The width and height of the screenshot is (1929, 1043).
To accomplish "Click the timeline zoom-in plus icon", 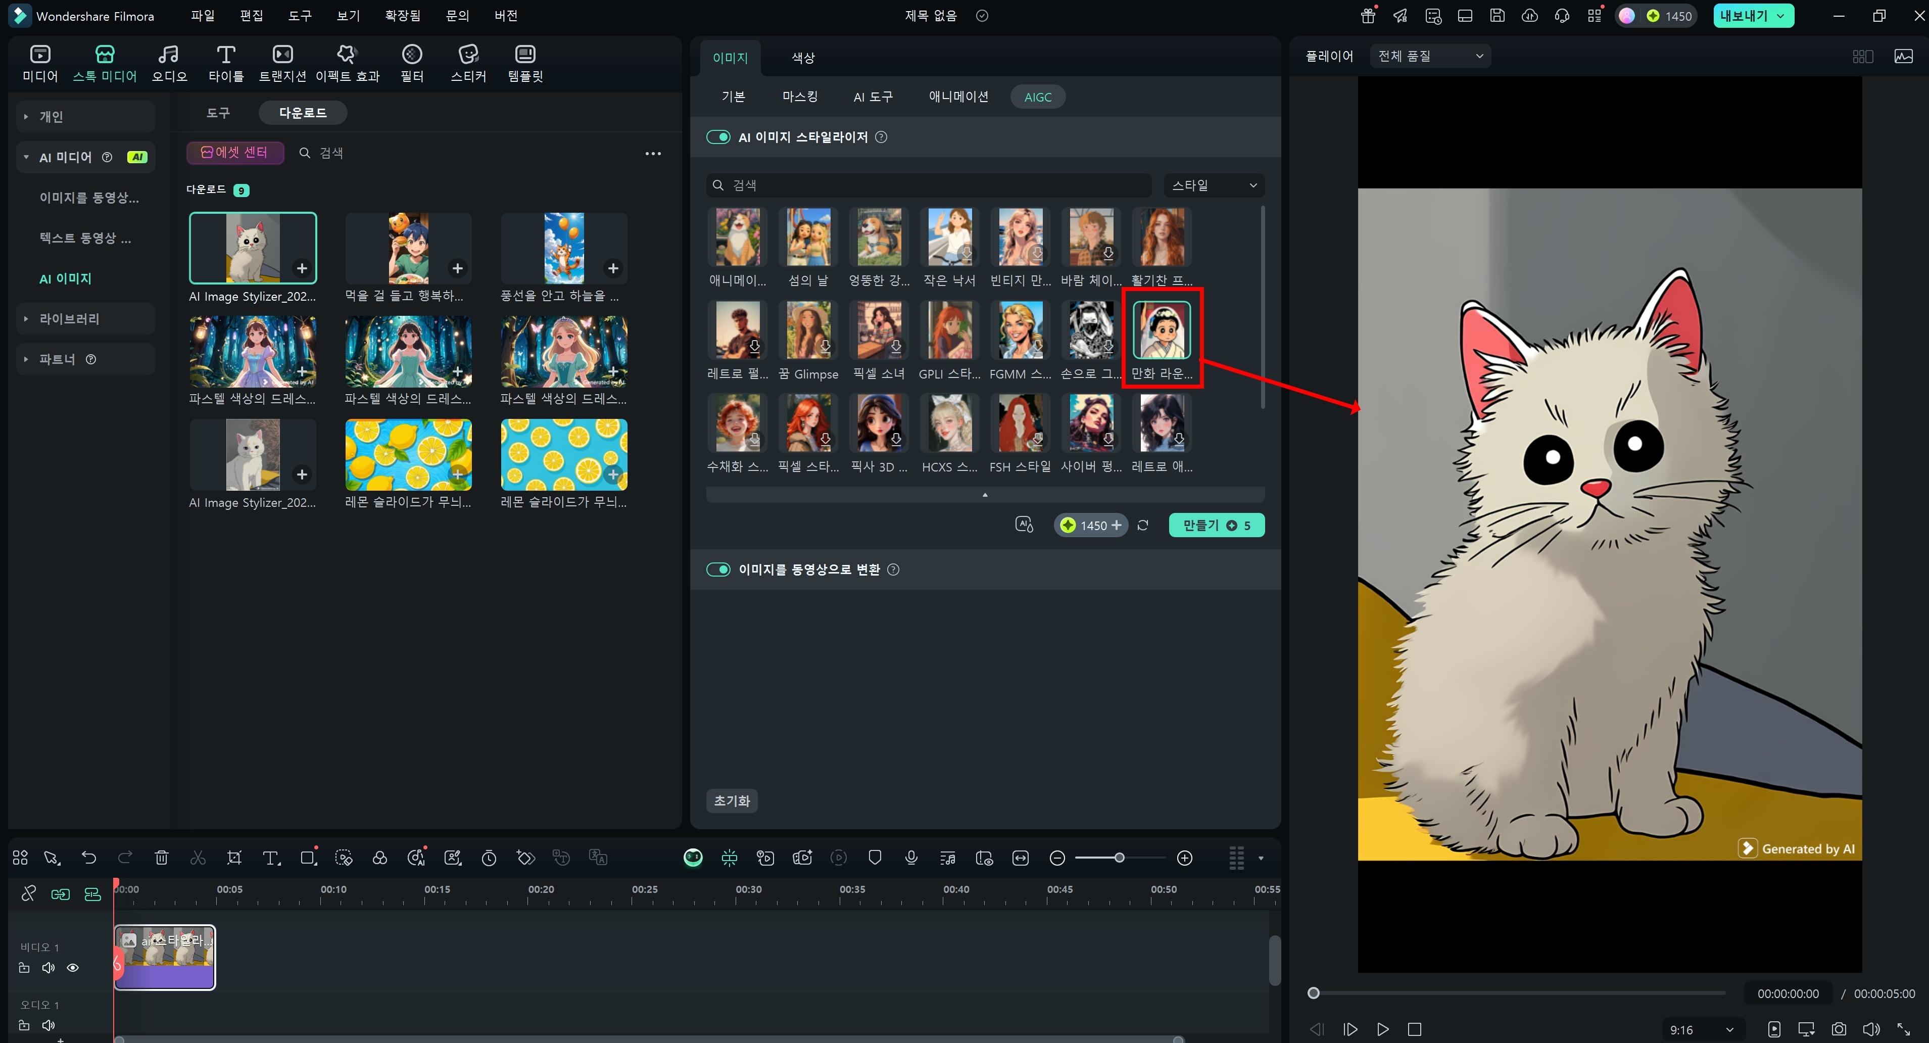I will pos(1185,858).
